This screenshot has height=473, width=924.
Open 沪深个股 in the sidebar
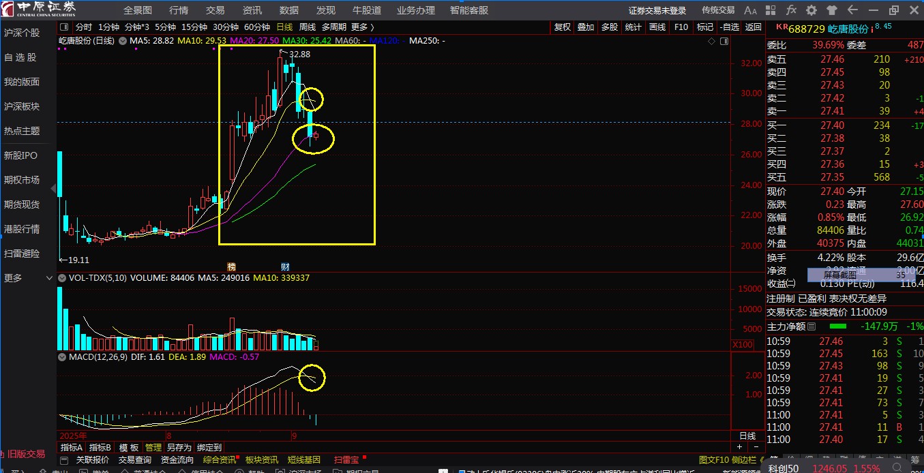(22, 33)
